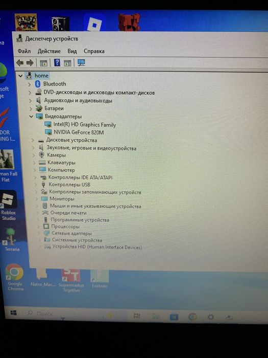Open the Natro_Mac desktop file
The height and width of the screenshot is (358, 268).
[43, 277]
